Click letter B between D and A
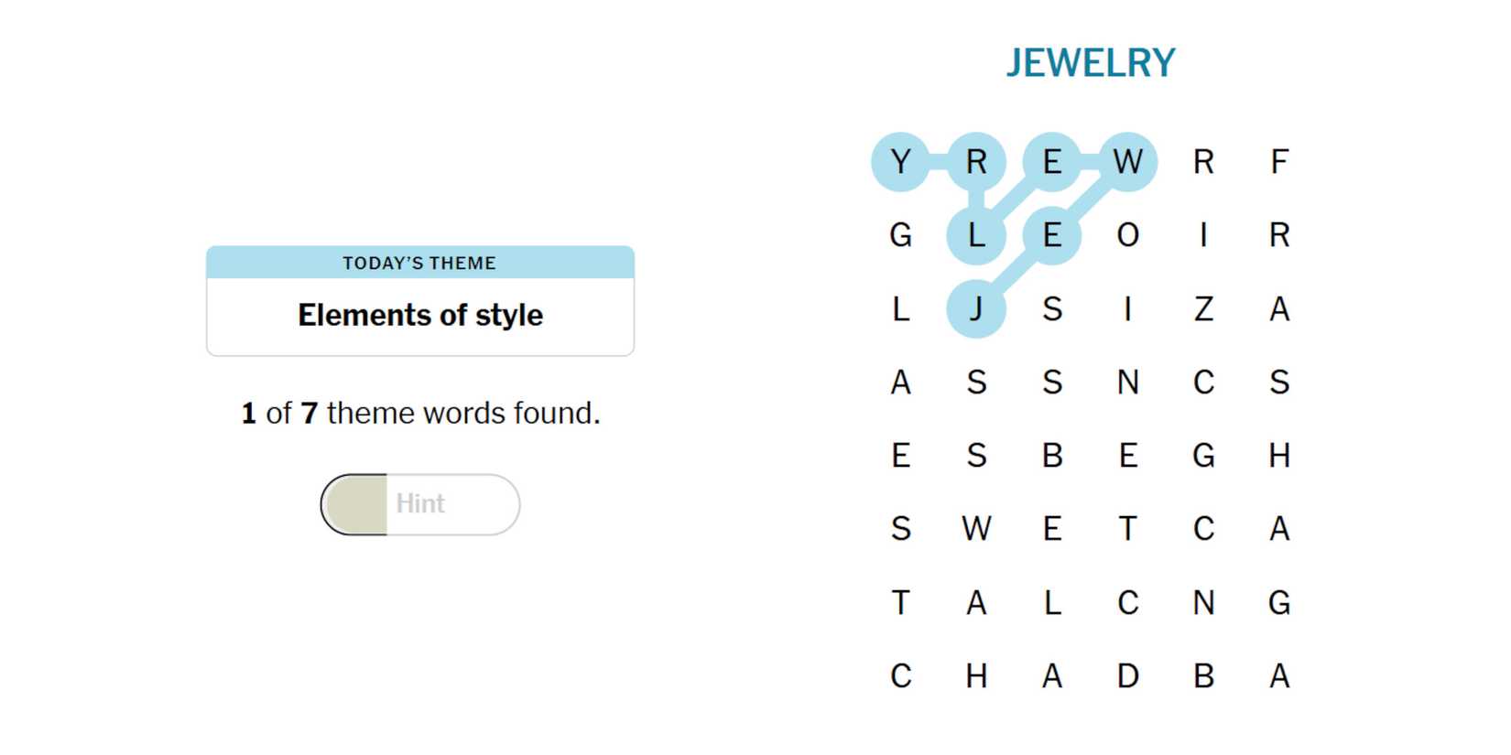This screenshot has width=1511, height=755. pos(1203,676)
